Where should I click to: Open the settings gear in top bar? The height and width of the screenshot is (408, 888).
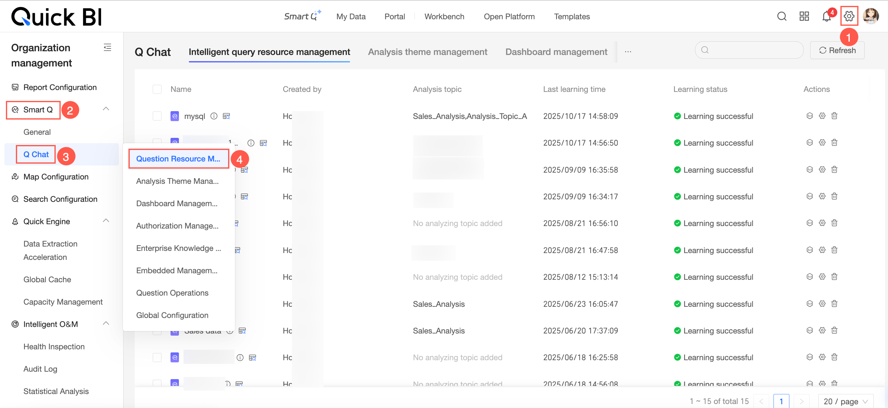pos(849,16)
